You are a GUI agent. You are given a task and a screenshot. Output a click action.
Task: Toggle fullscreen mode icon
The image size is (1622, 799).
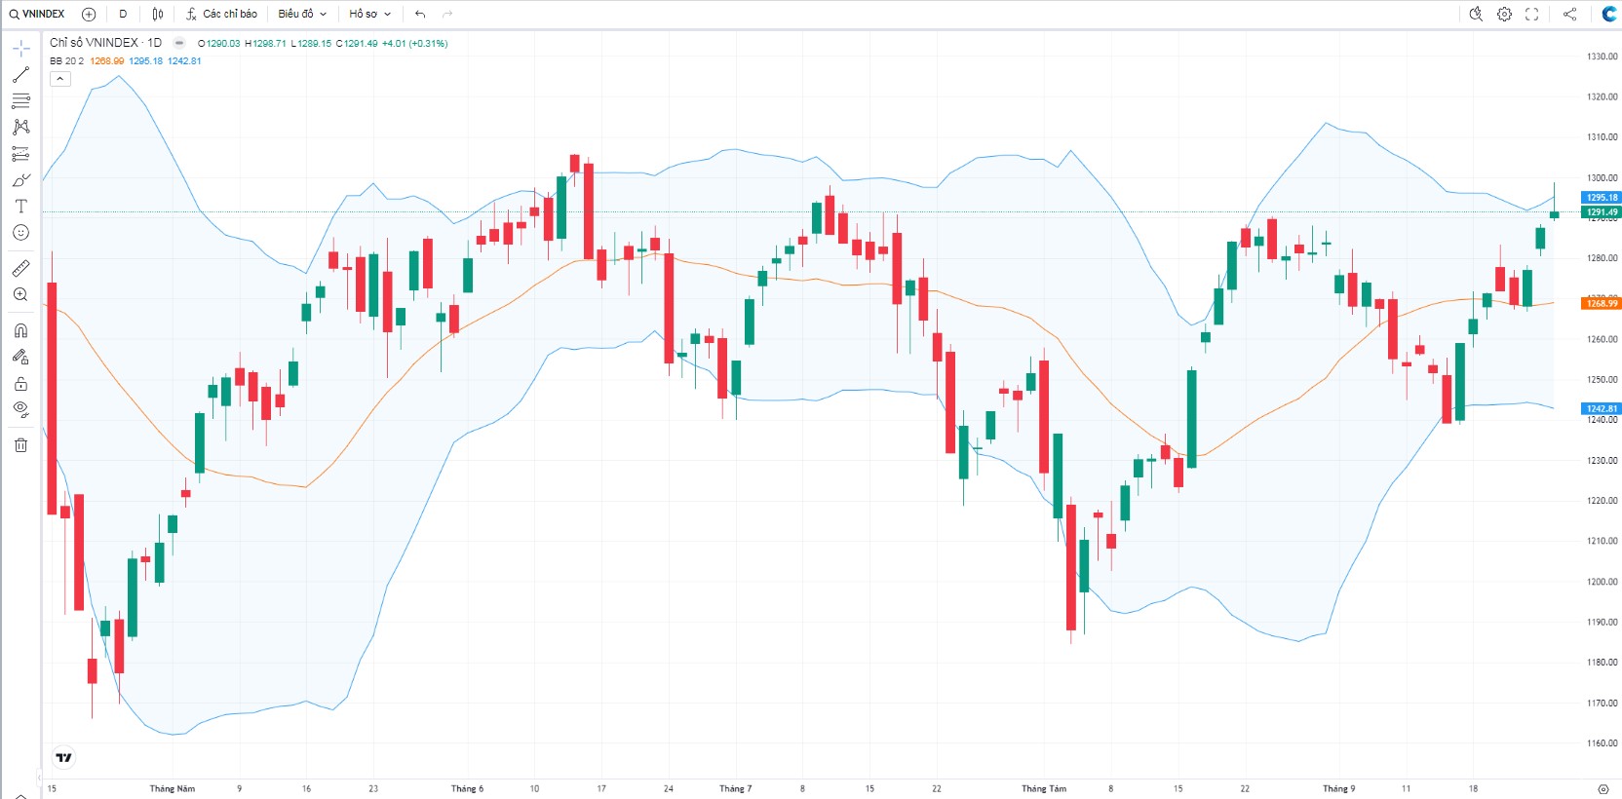click(1531, 14)
